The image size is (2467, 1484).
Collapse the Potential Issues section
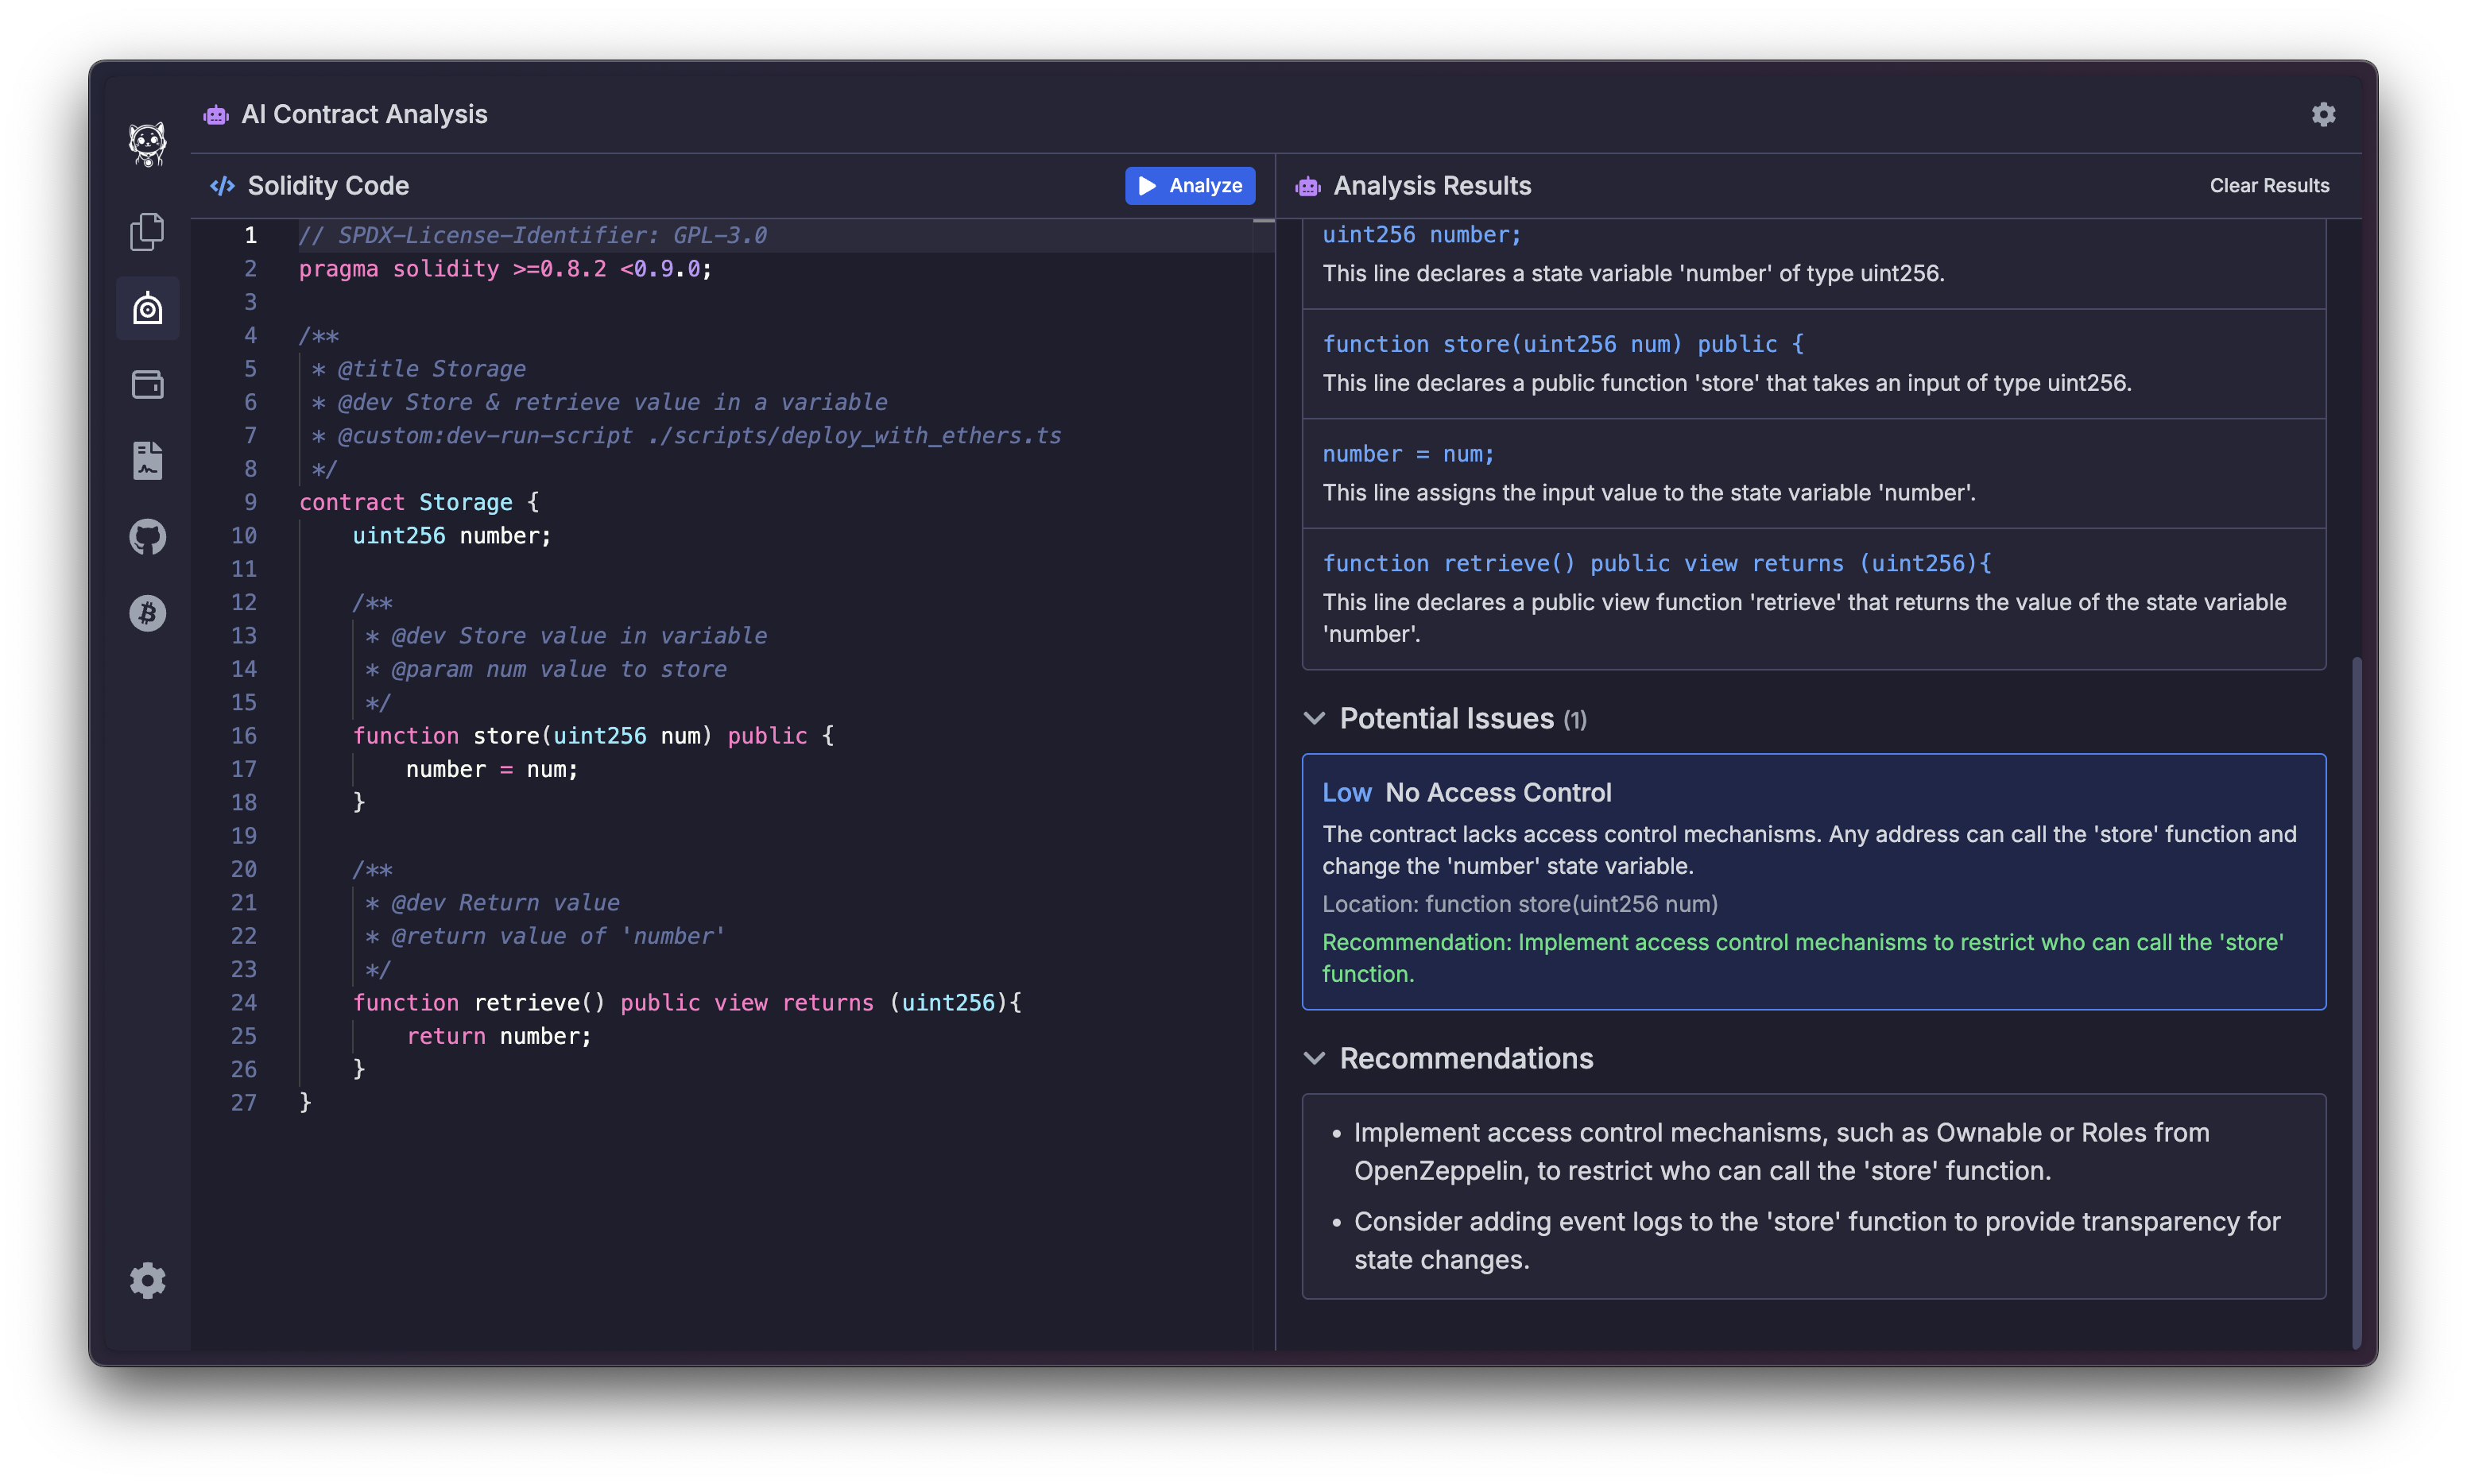click(x=1315, y=718)
